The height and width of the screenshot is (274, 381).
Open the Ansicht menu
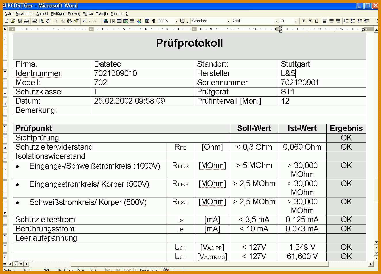(42, 14)
